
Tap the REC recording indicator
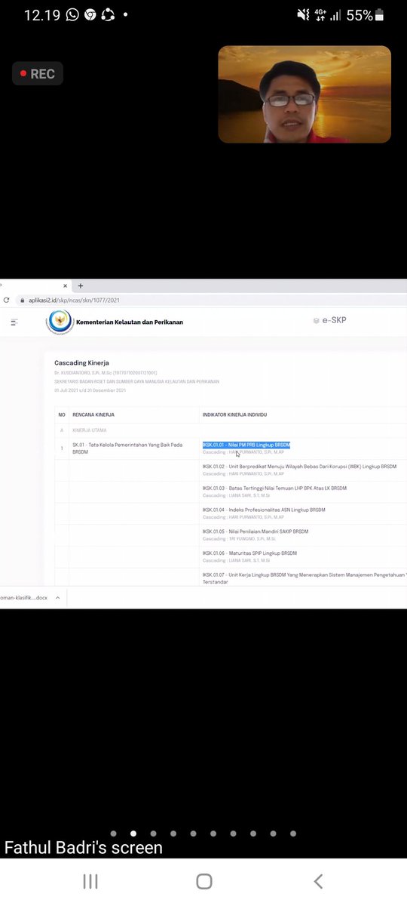click(38, 74)
